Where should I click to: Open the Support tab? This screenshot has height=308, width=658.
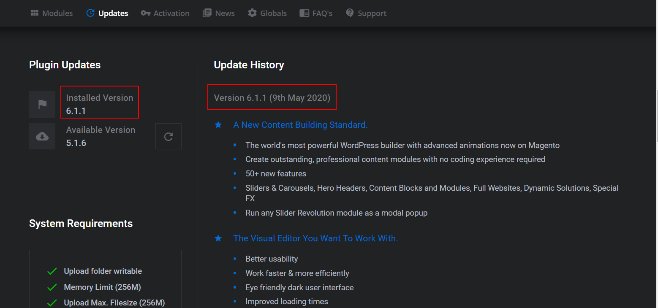pos(366,13)
